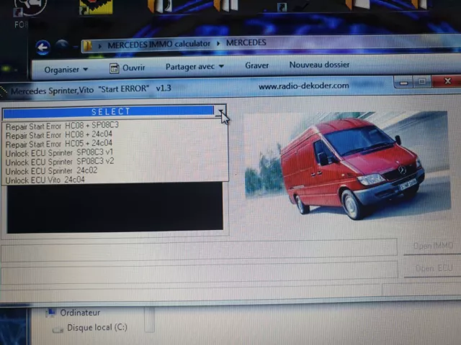
Task: Click the Explorer navigation pane scrollbar
Action: pos(150,319)
